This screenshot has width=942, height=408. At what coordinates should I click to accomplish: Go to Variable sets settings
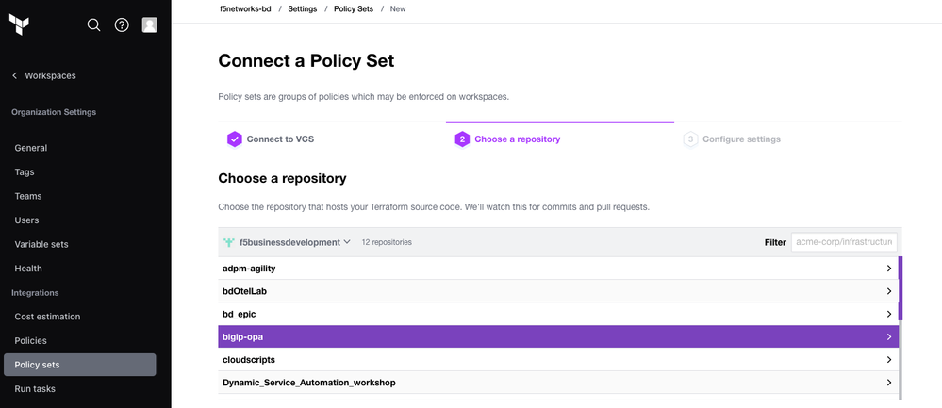click(x=41, y=244)
